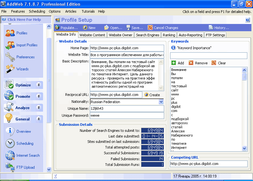Open the Scheduling clock icon
The height and width of the screenshot is (181, 253).
[10, 143]
